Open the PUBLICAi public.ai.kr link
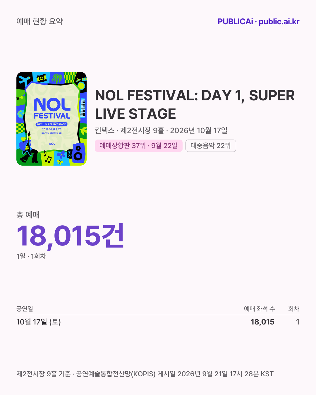 [x=258, y=22]
